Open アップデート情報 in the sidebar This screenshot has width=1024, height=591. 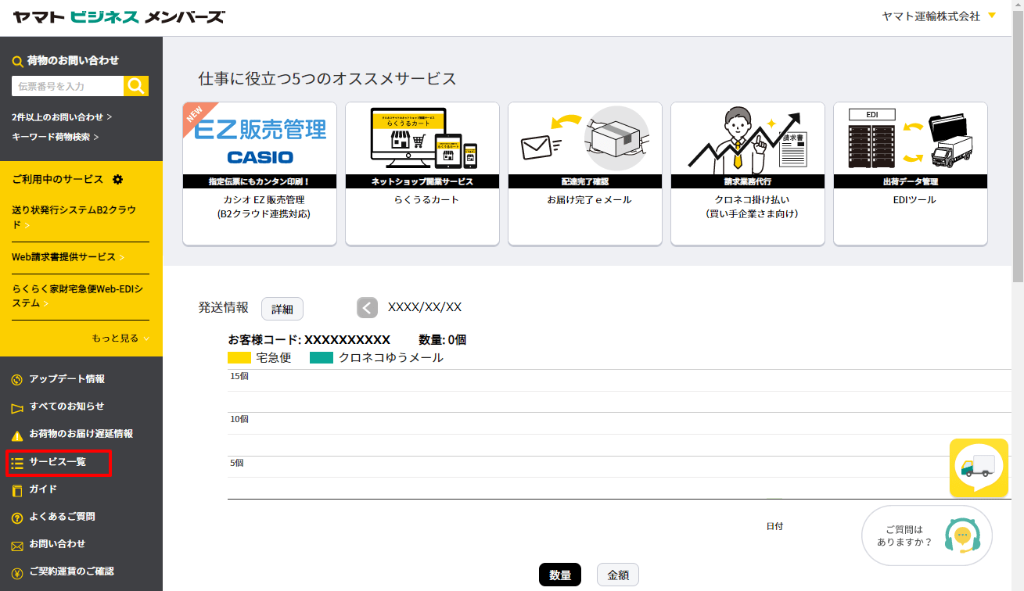tap(66, 379)
